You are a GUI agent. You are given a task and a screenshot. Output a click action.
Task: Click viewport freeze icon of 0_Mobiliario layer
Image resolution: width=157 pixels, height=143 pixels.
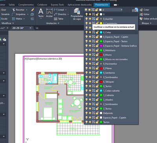[x=93, y=50]
